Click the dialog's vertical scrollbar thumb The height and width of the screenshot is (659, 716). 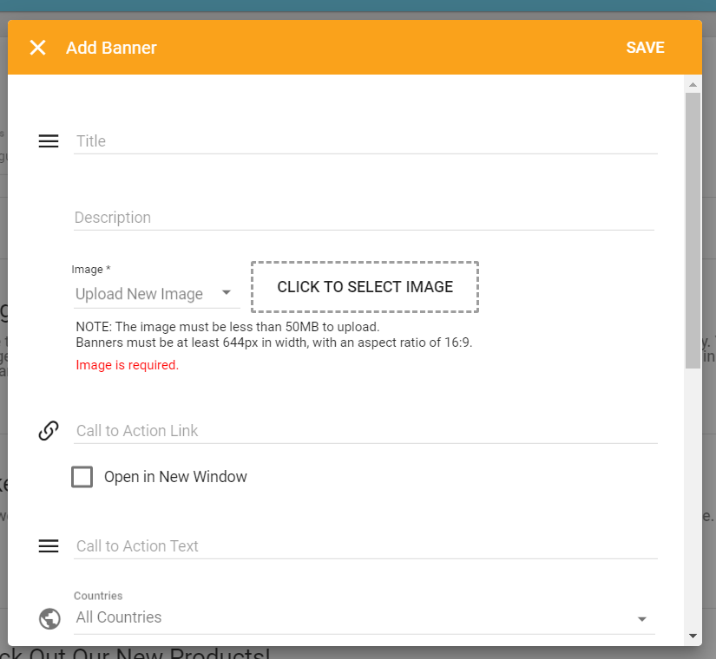tap(693, 230)
